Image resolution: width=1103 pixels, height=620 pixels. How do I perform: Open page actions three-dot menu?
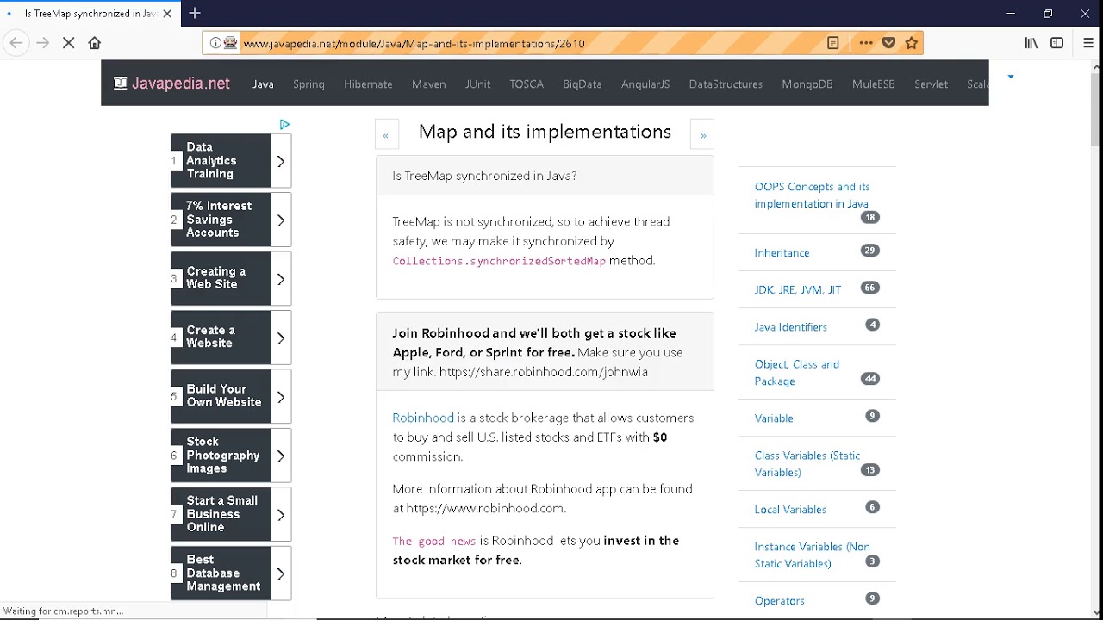(866, 43)
